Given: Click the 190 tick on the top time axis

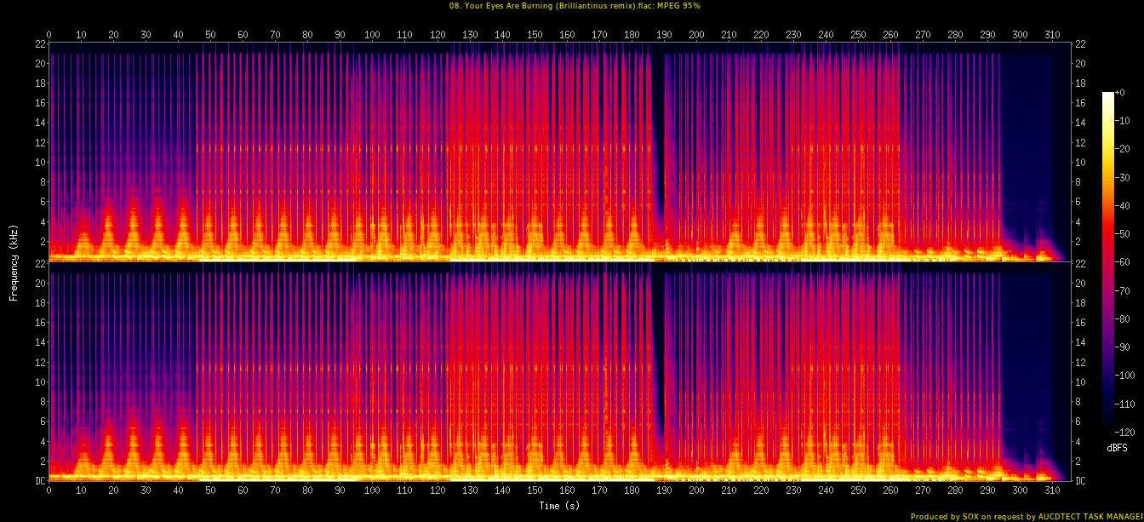Looking at the screenshot, I should click(x=664, y=35).
